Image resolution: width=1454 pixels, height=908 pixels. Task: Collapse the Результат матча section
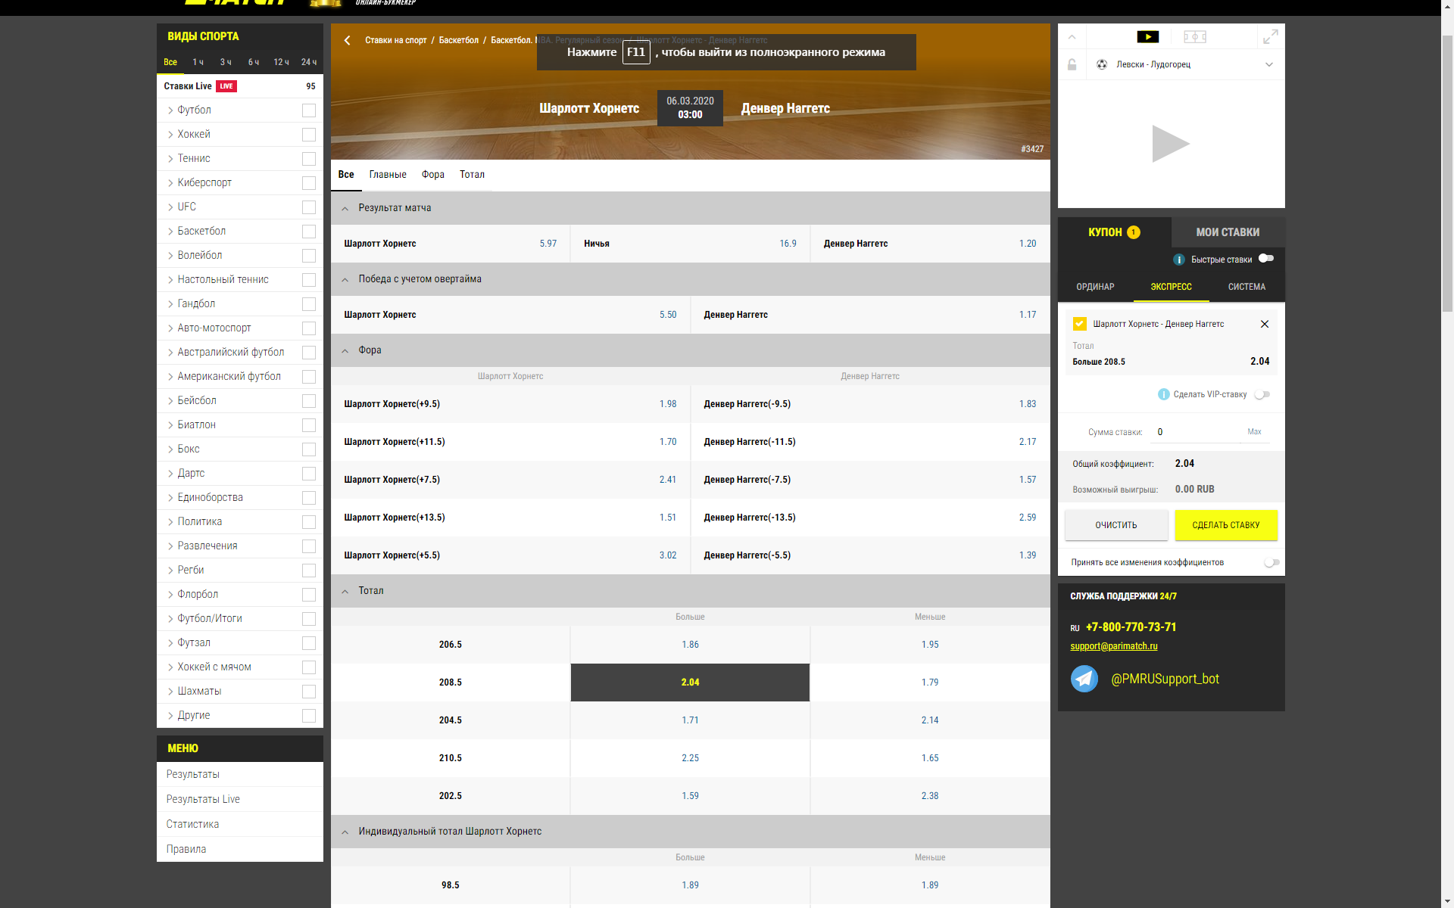[x=345, y=208]
